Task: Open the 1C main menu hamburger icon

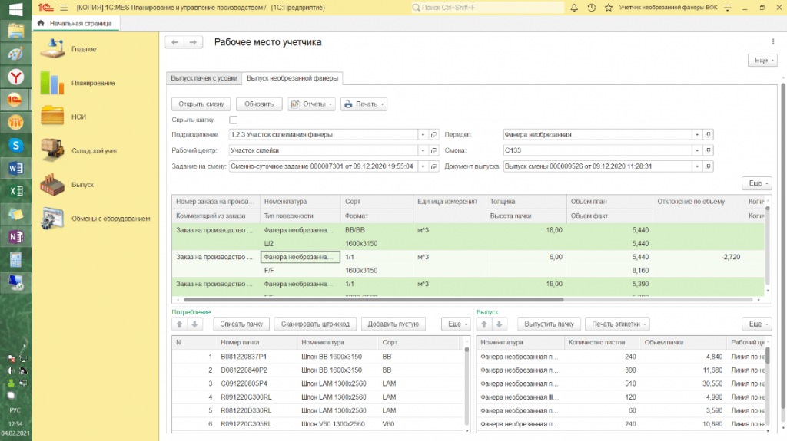Action: (64, 8)
